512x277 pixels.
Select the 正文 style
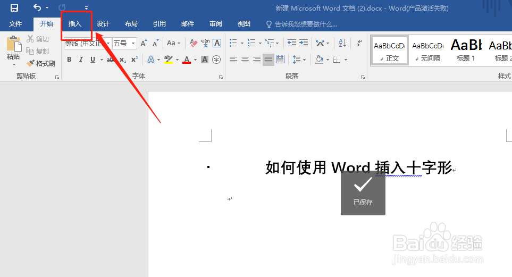tap(390, 51)
